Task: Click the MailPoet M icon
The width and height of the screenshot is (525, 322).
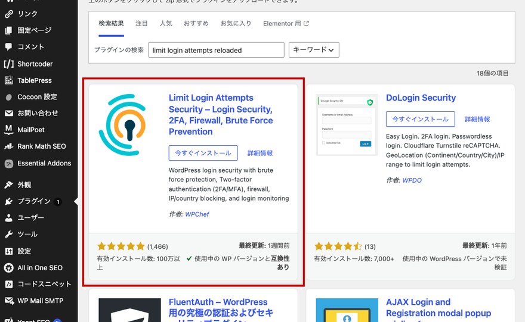Action: point(9,130)
